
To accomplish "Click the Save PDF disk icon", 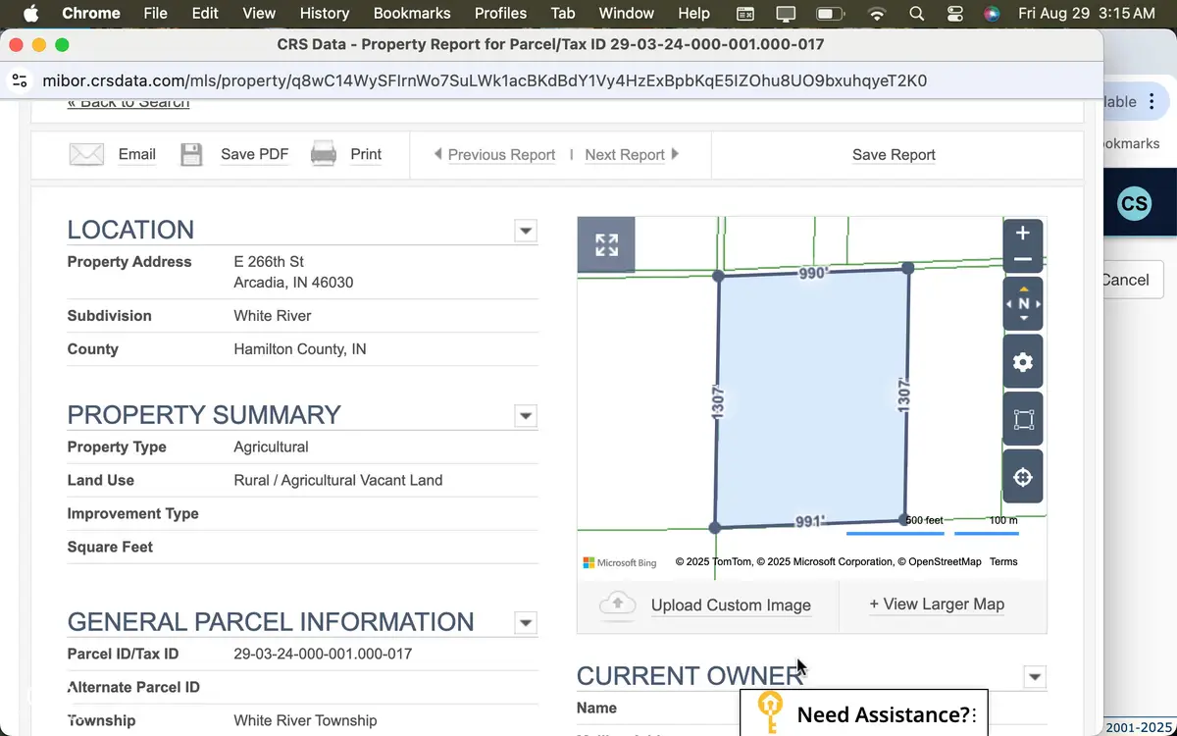I will pyautogui.click(x=191, y=153).
